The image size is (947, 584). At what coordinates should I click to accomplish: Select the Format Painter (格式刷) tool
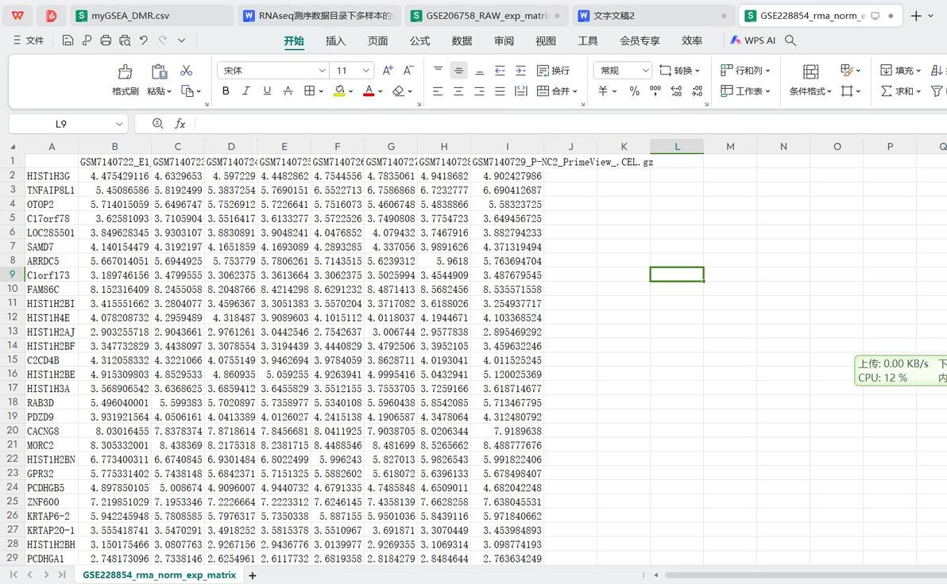tap(125, 79)
